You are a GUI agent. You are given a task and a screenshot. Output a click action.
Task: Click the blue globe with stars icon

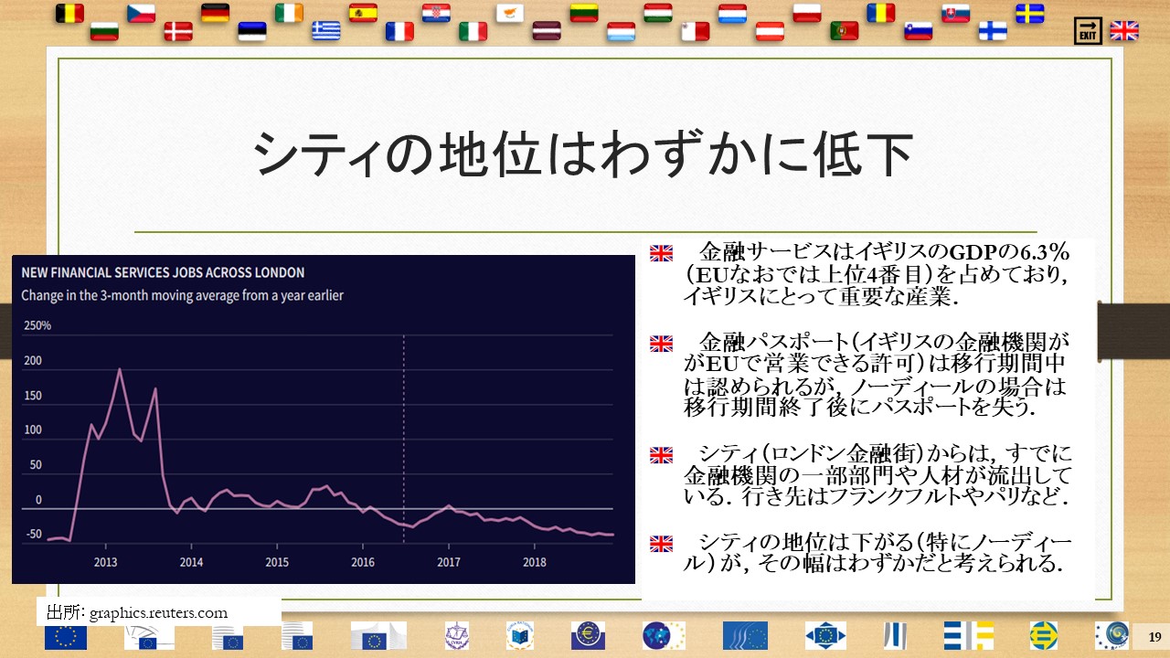click(x=664, y=635)
